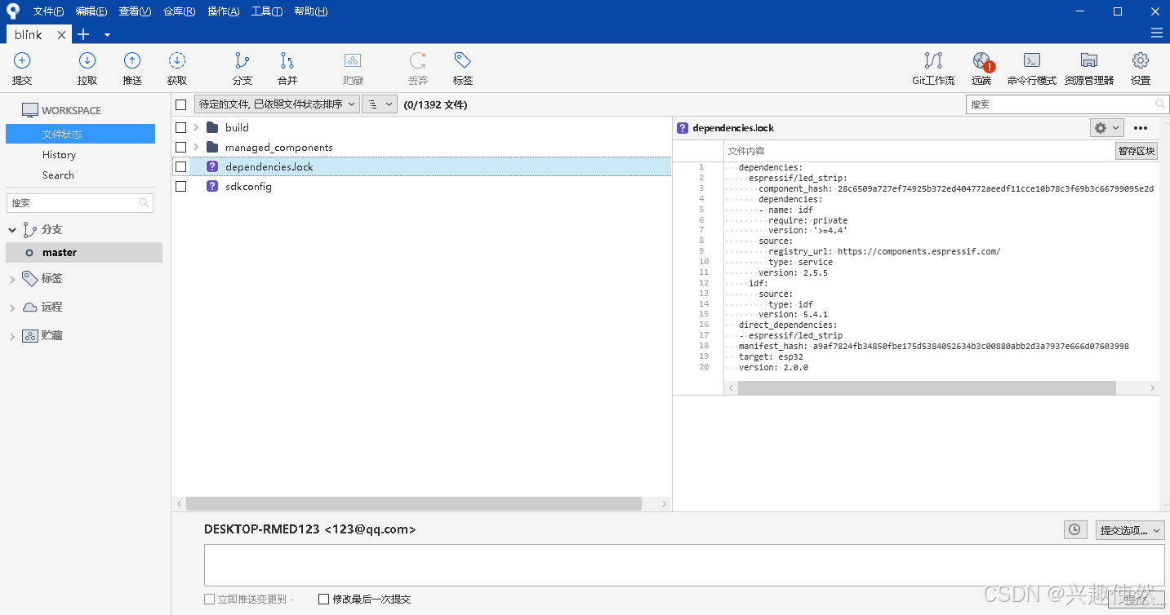Click the Tag (标签) toolbar icon

coord(463,60)
